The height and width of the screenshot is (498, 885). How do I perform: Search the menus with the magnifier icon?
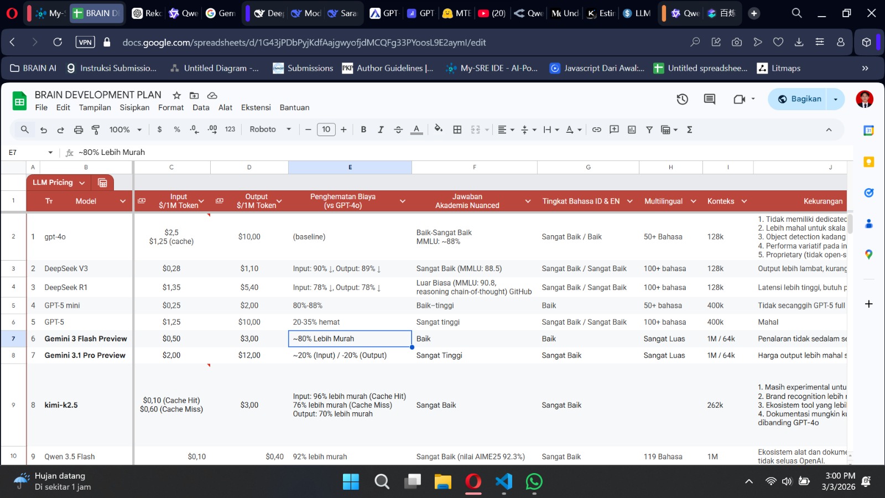25,129
